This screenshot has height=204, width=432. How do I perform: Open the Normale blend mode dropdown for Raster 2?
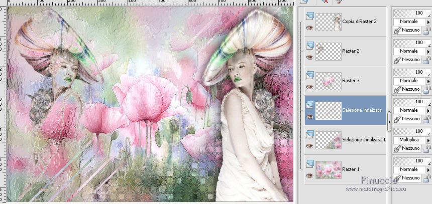[412, 51]
